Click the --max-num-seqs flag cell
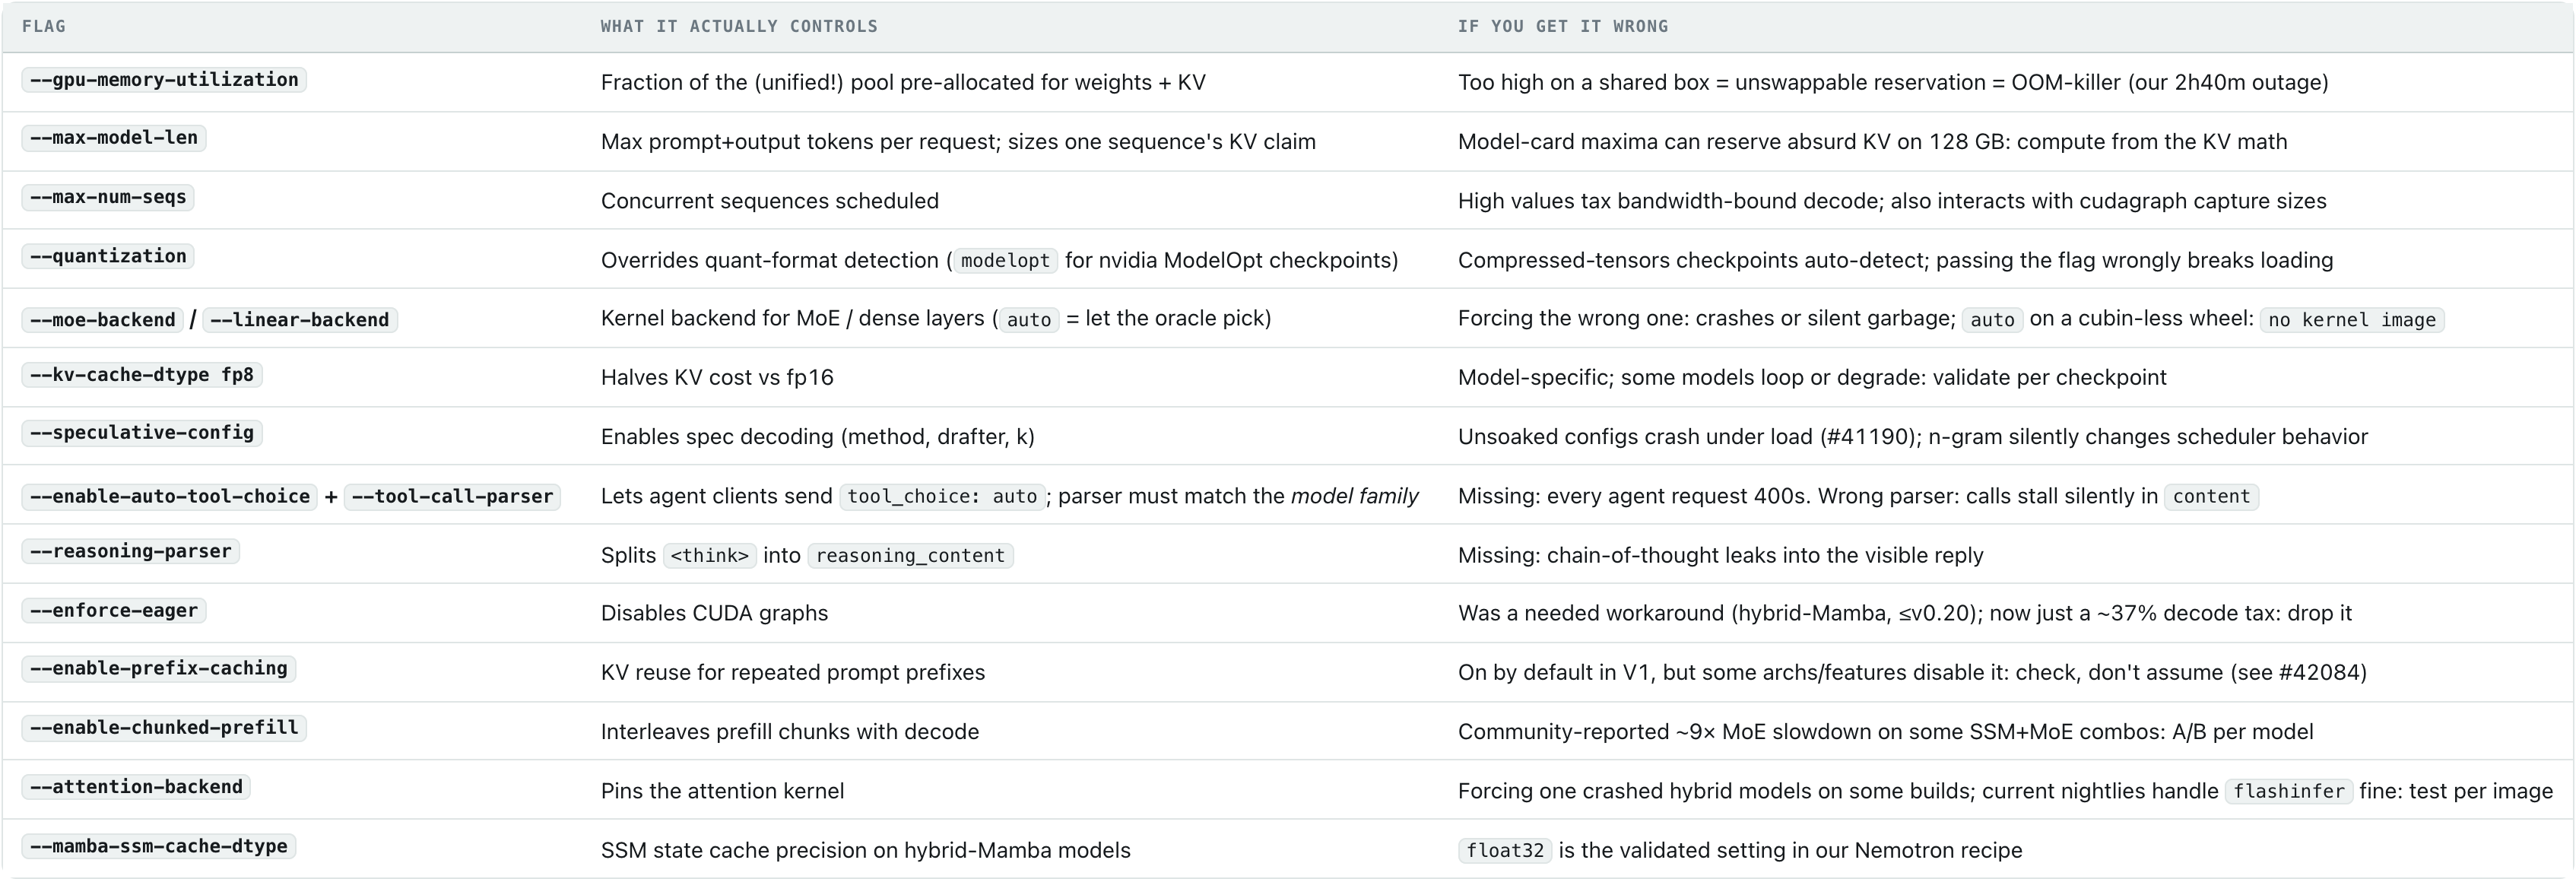2576x879 pixels. point(108,197)
